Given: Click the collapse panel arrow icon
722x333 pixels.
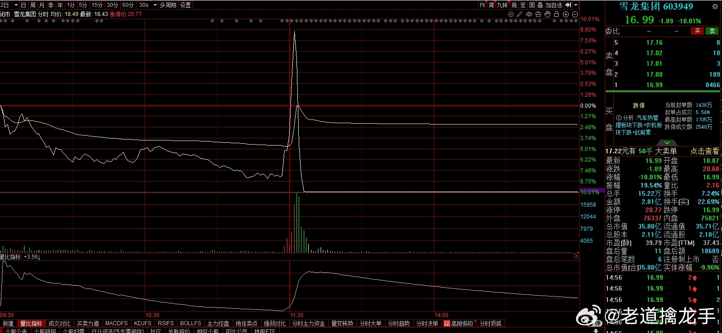Looking at the screenshot, I should pyautogui.click(x=568, y=5).
